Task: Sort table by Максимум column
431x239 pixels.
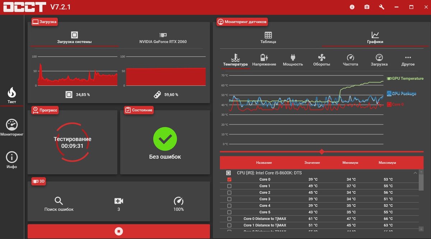Action: pos(387,163)
